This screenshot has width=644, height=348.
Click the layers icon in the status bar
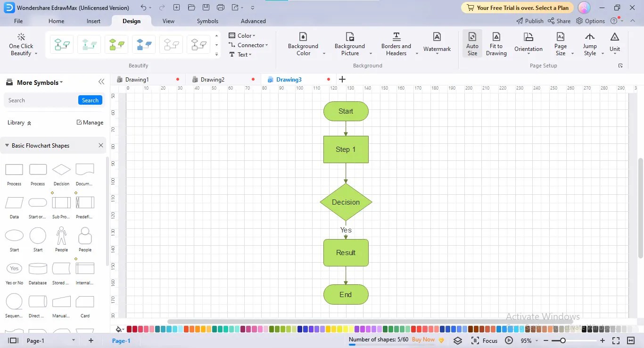(457, 340)
